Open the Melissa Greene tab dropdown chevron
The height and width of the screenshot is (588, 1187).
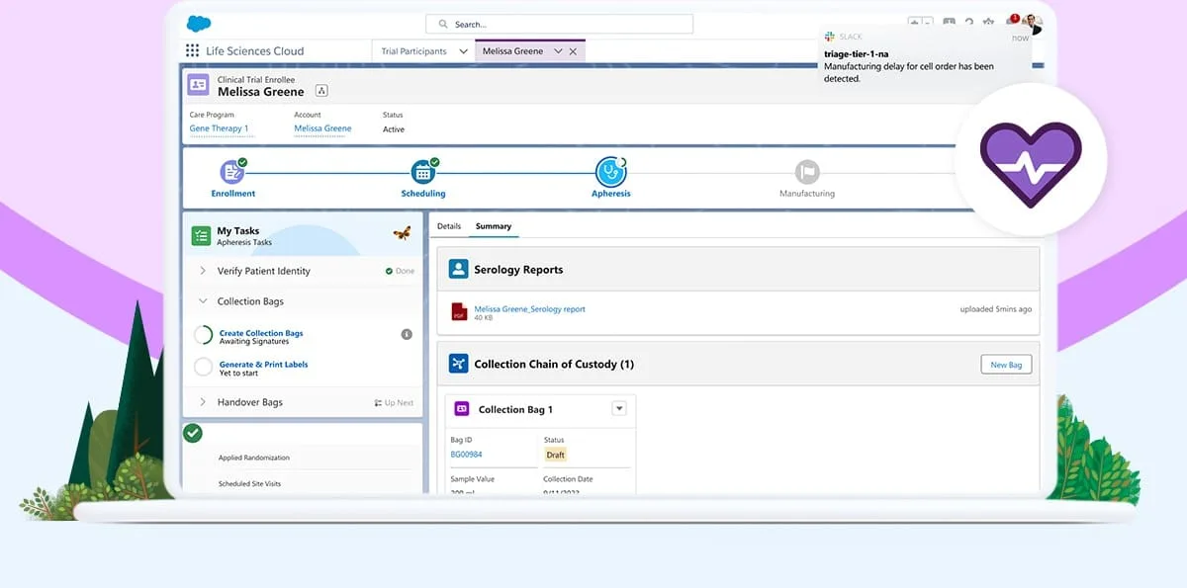tap(558, 51)
